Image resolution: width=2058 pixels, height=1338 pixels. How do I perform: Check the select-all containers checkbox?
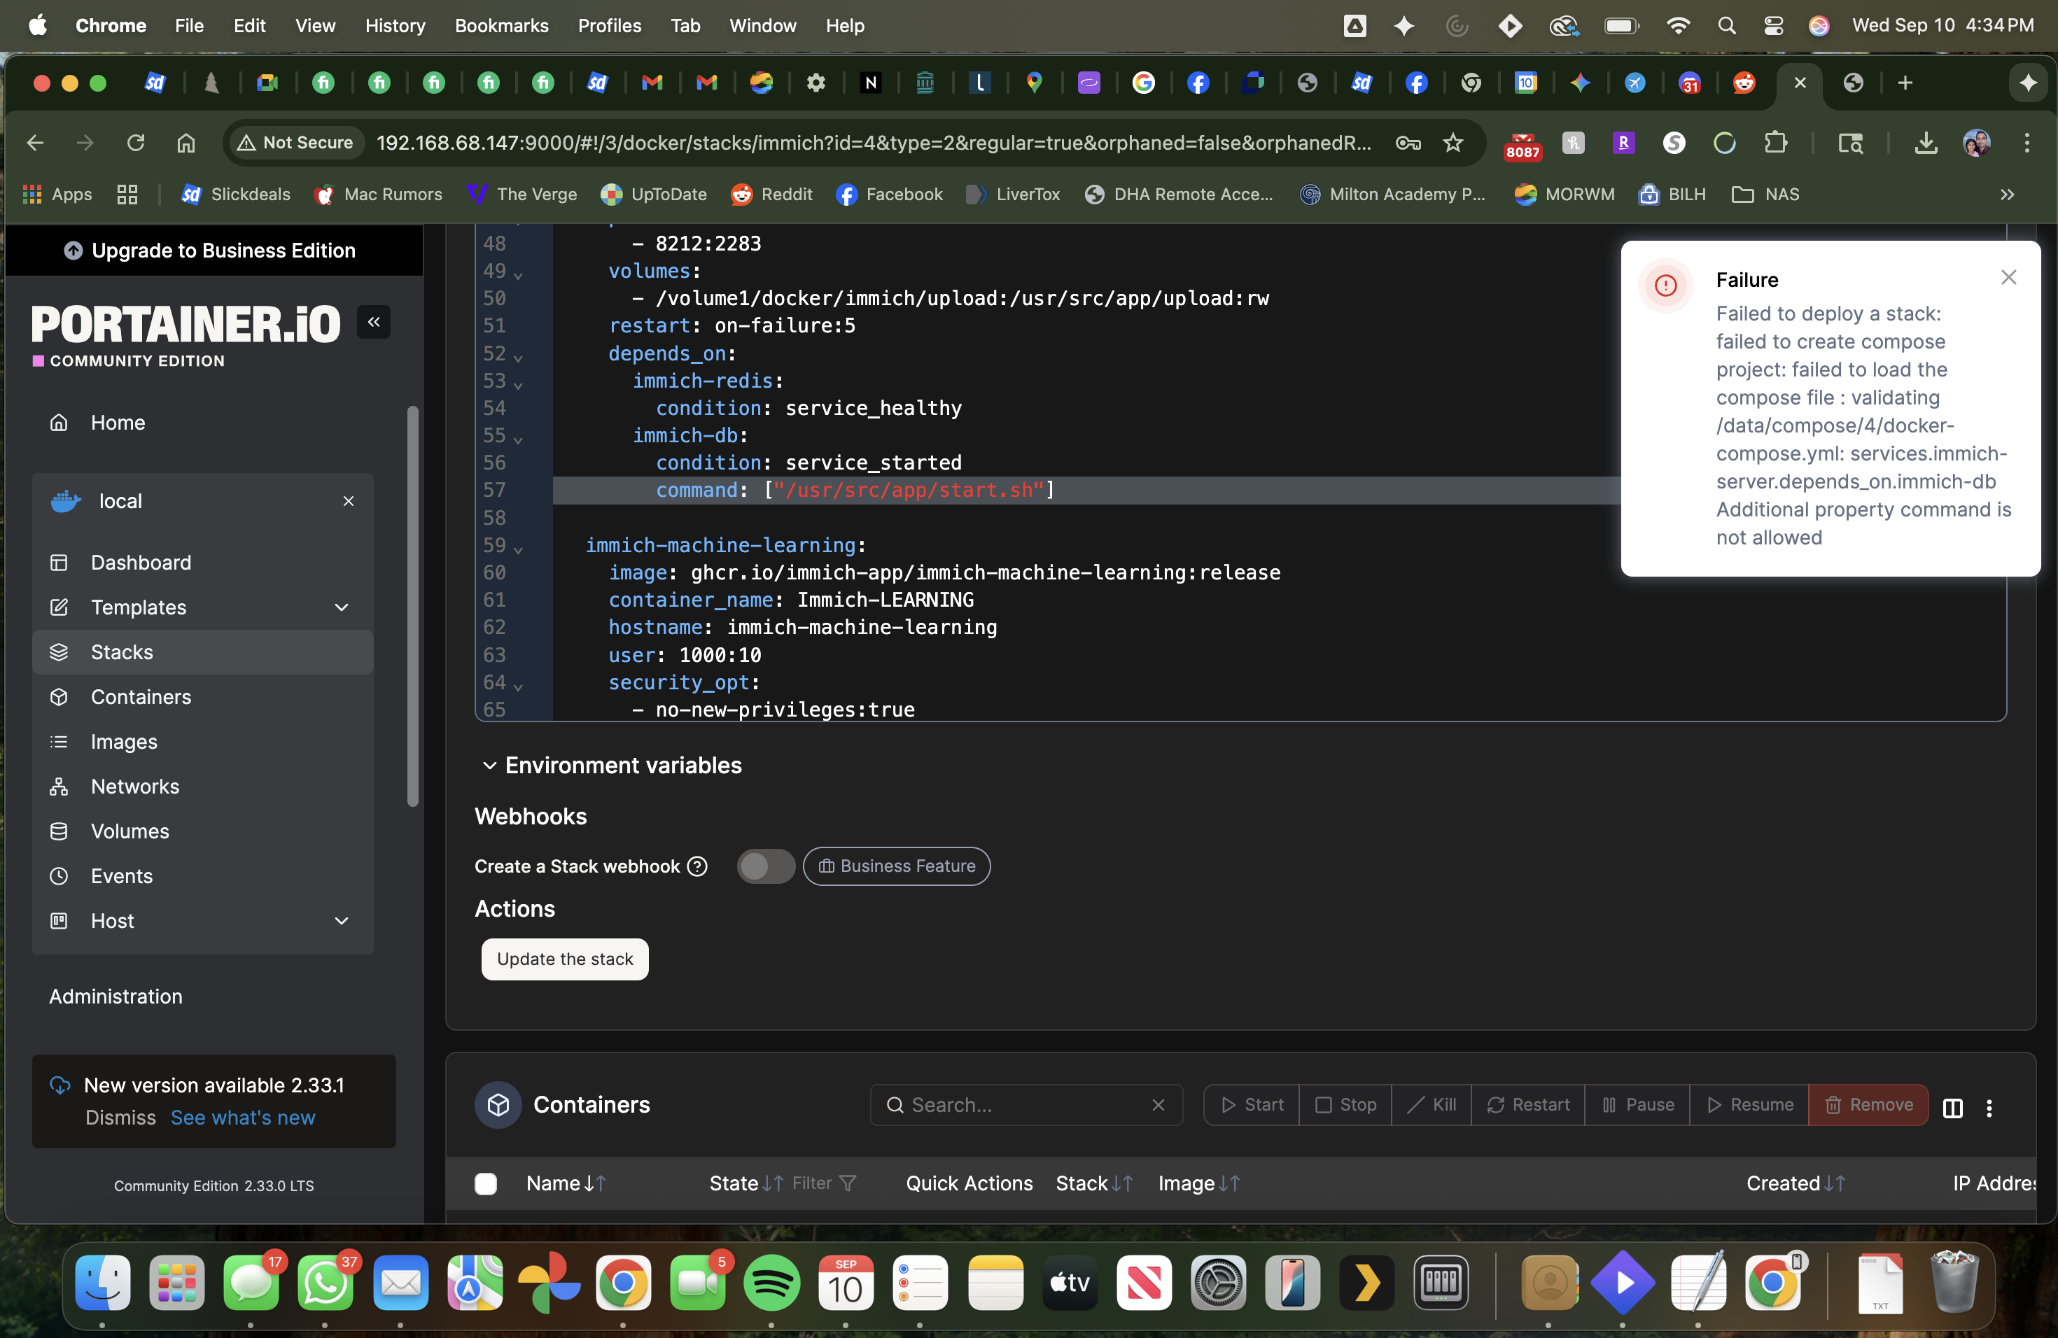pos(486,1183)
